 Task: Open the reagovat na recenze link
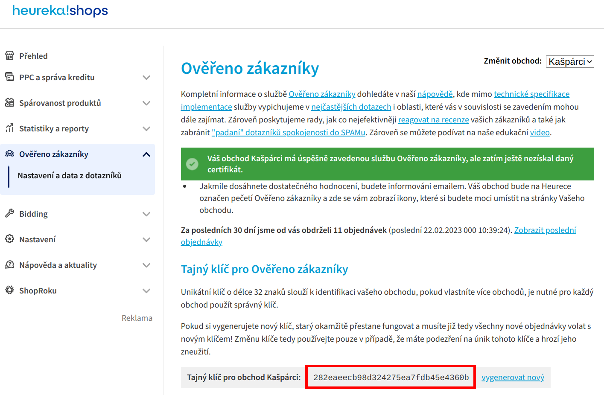pos(433,120)
